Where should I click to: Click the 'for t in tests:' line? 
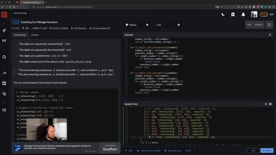pyautogui.click(x=150, y=143)
